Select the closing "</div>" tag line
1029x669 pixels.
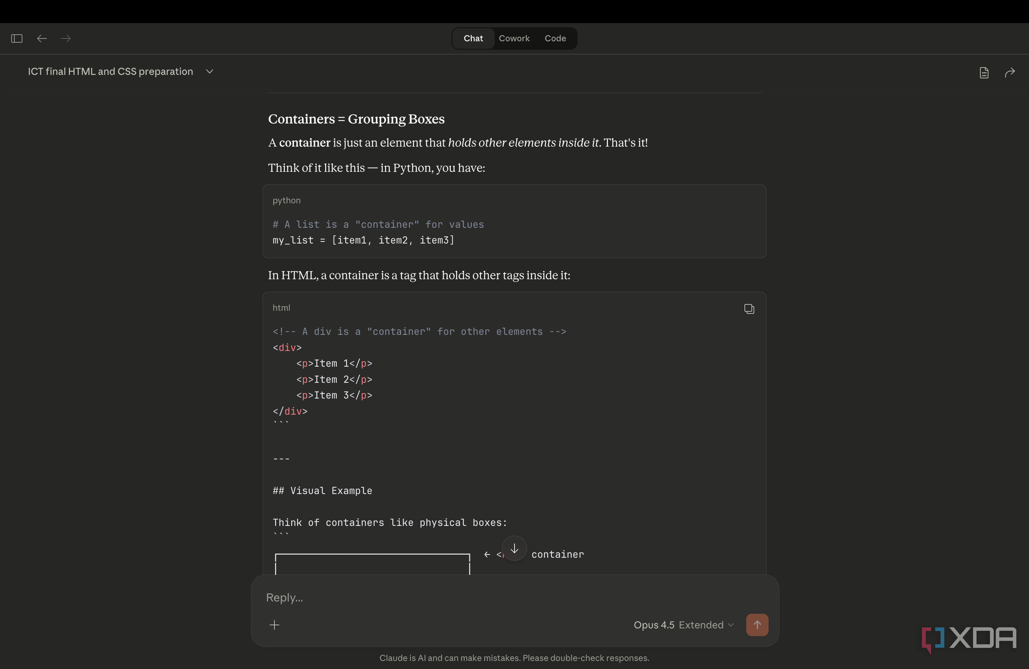point(290,411)
